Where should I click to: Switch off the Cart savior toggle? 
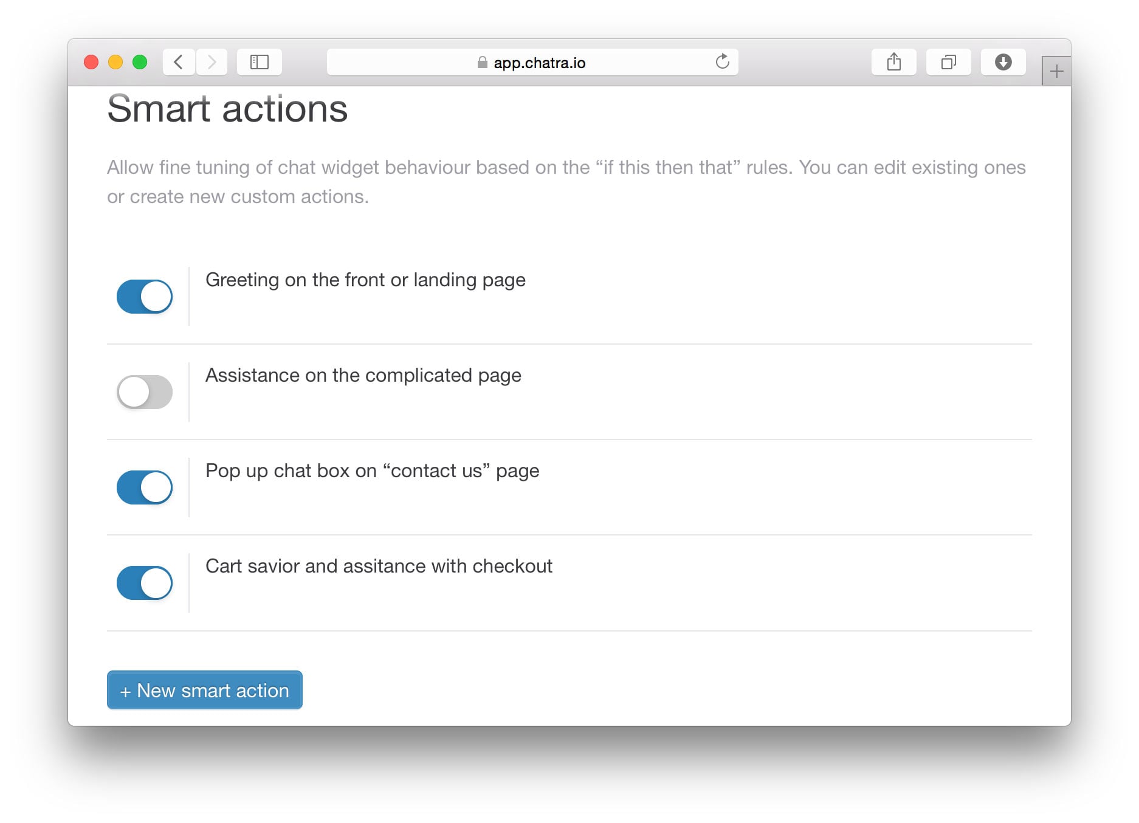(145, 583)
